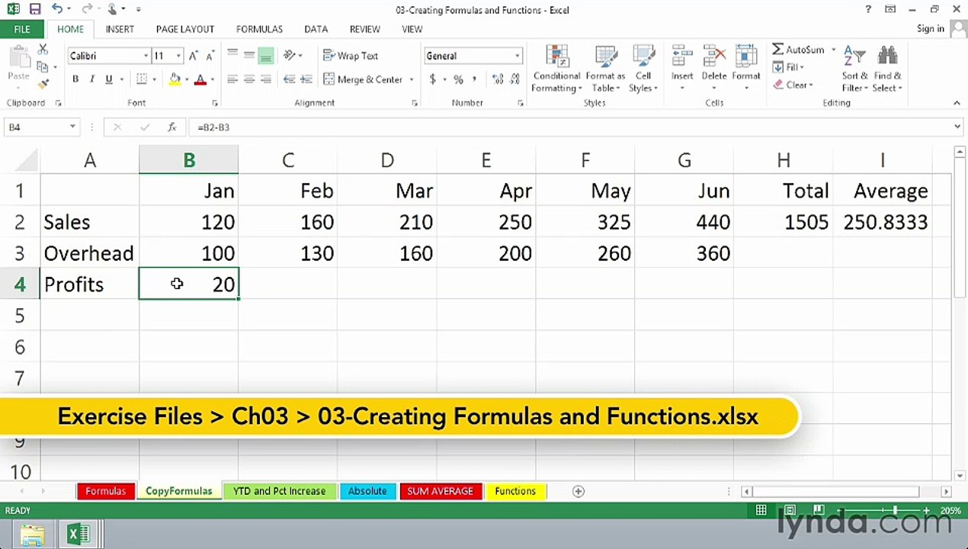Click the Insert Function fx button
This screenshot has width=968, height=549.
[x=172, y=127]
